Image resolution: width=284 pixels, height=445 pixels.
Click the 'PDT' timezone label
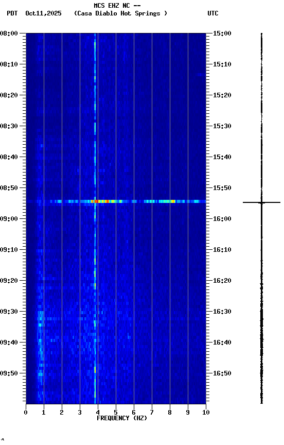12,13
